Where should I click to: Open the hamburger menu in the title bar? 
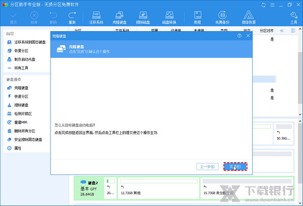tap(273, 5)
